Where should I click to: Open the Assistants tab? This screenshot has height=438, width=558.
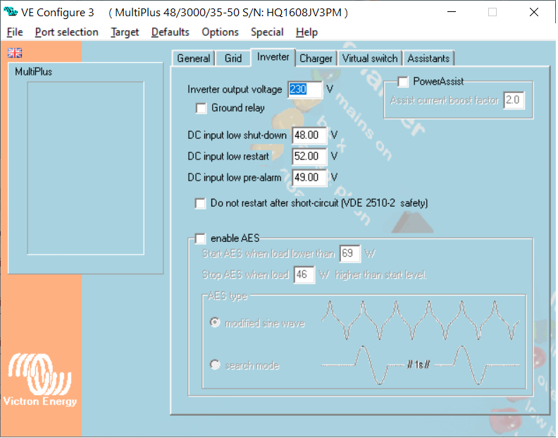pyautogui.click(x=428, y=58)
